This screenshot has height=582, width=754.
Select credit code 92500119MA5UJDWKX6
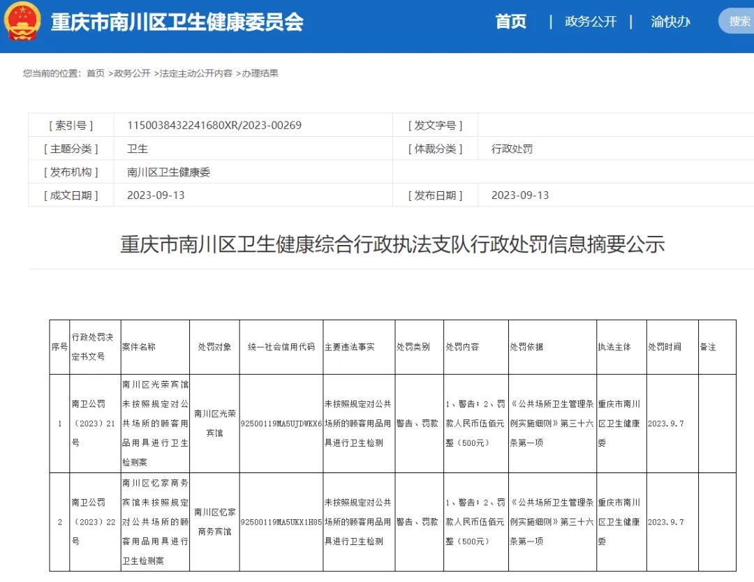click(281, 424)
